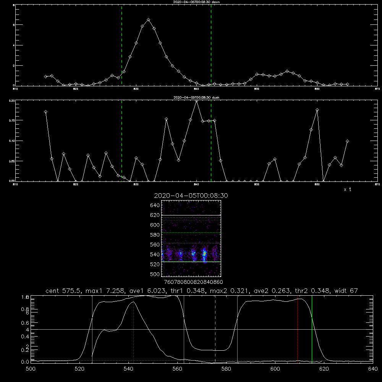Click the 640 label on bottom plot x-axis
The image size is (382, 382).
pos(373,369)
